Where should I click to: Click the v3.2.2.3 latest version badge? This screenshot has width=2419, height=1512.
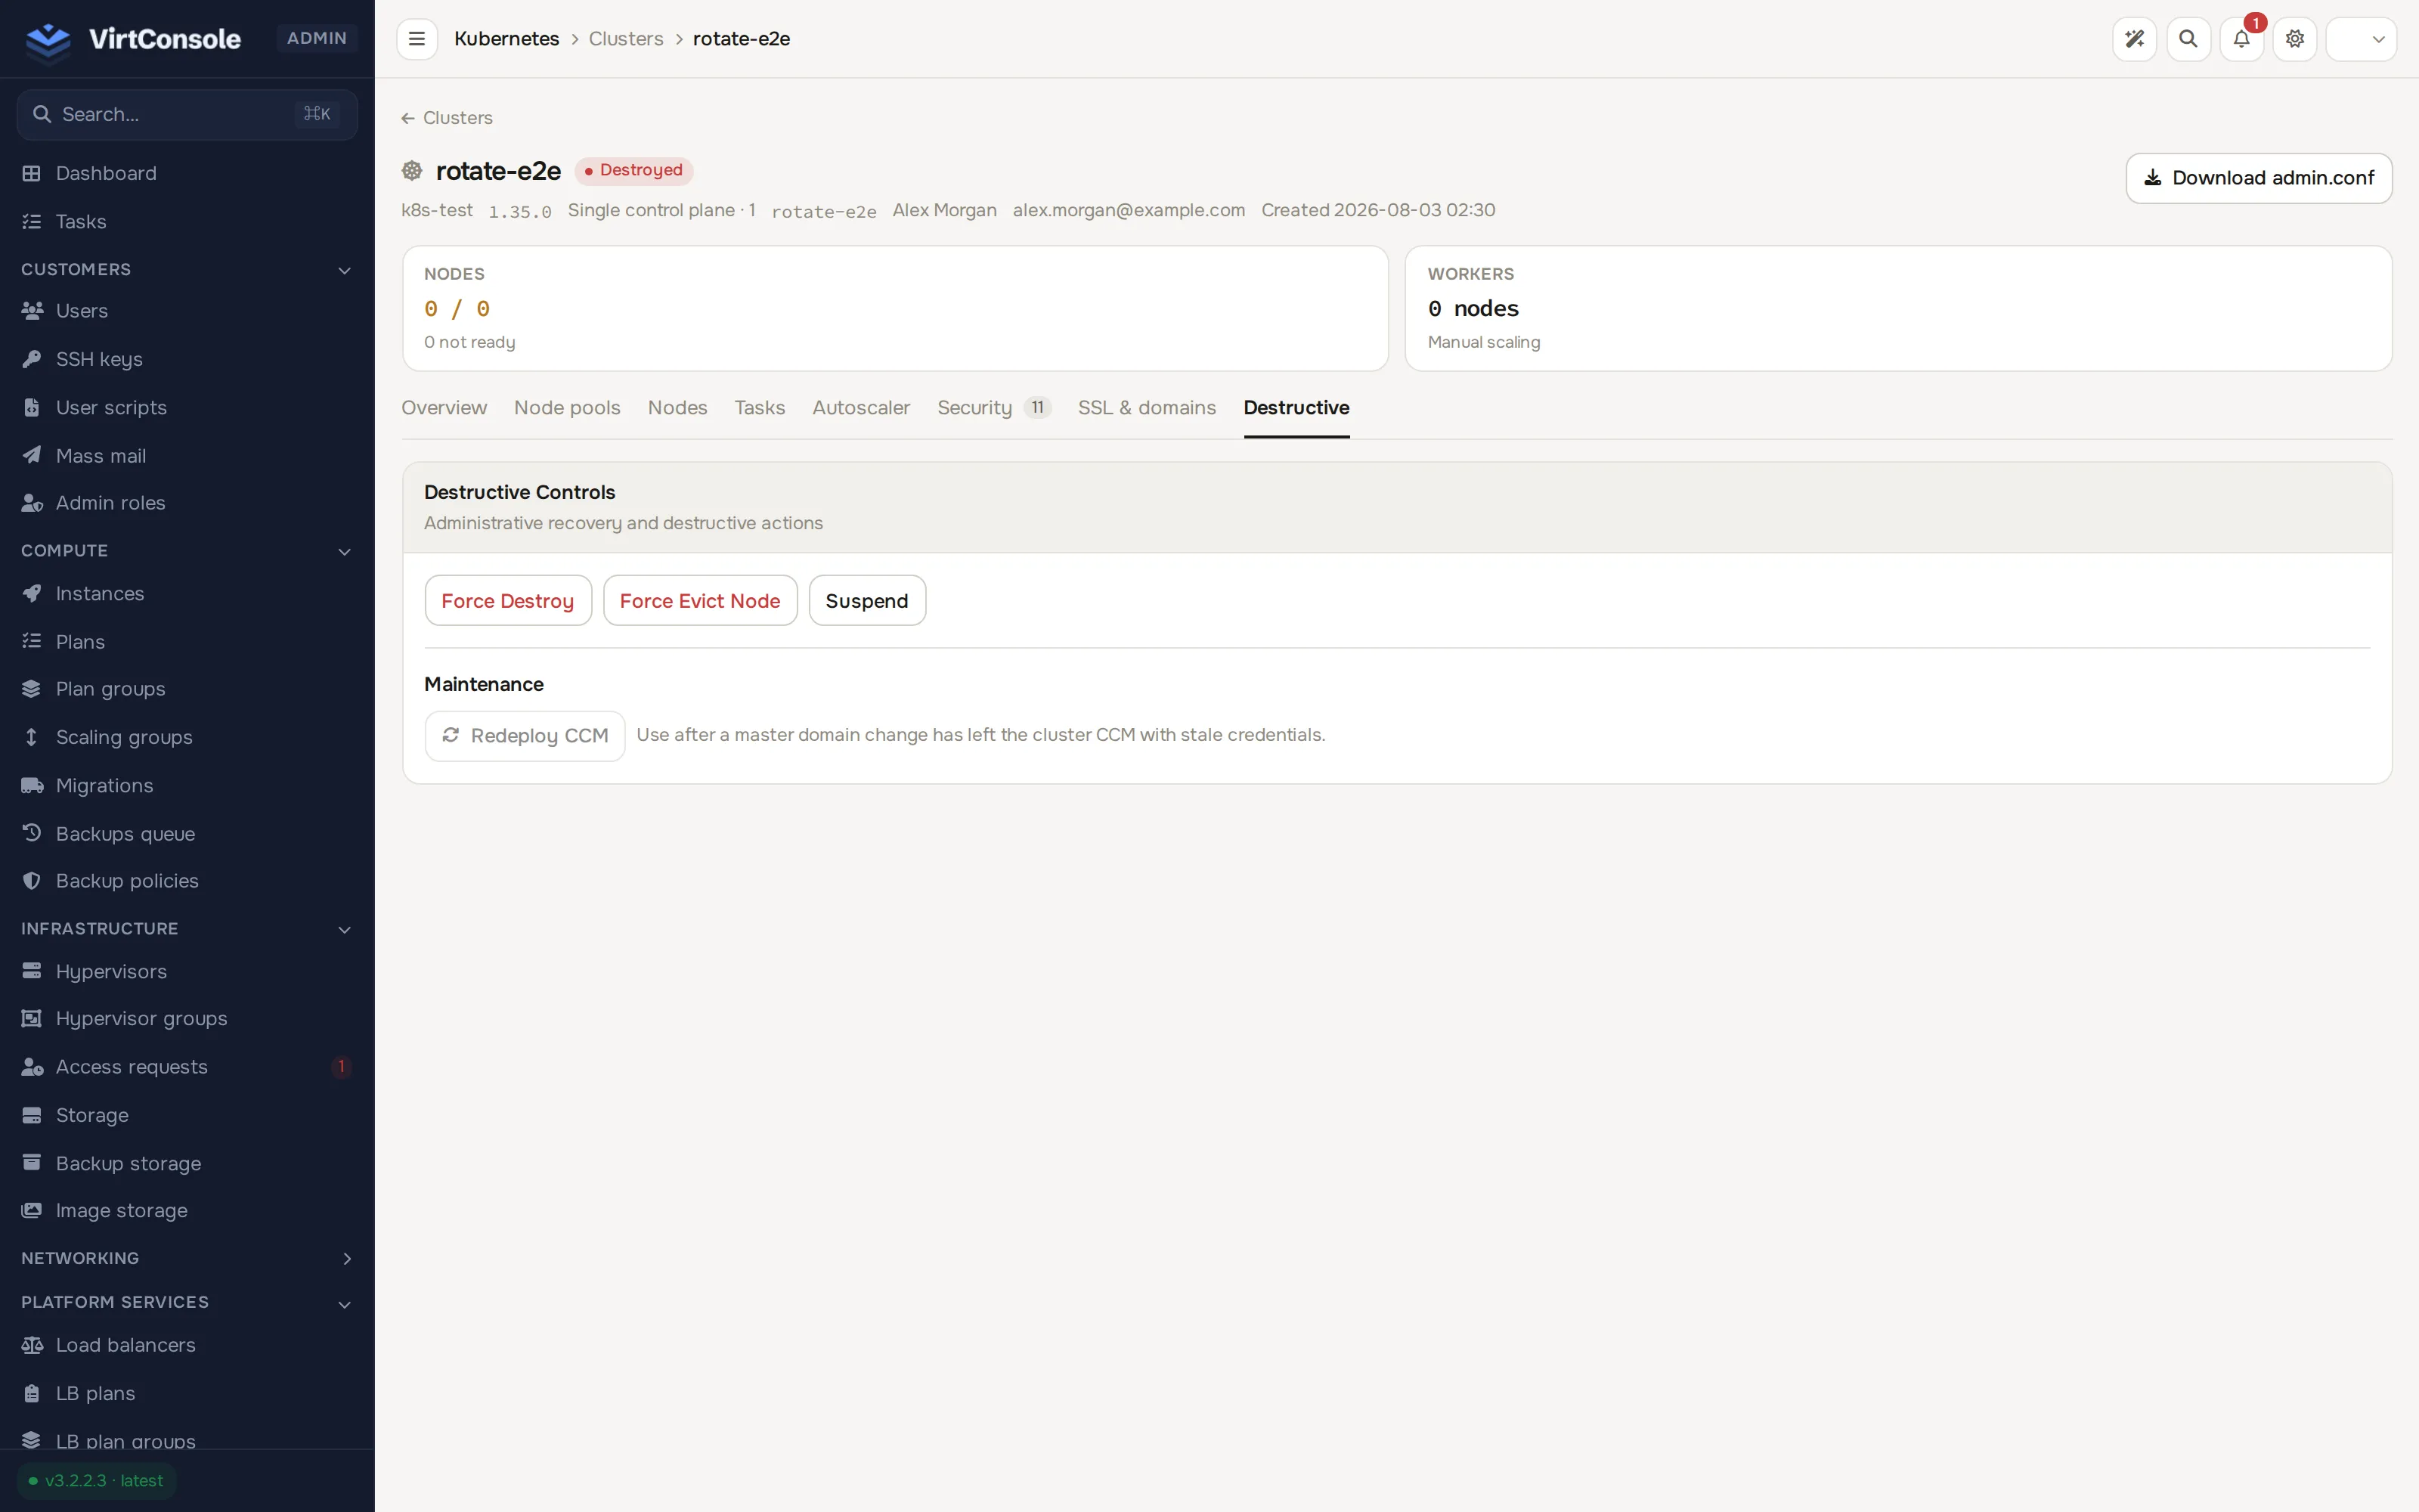[97, 1481]
